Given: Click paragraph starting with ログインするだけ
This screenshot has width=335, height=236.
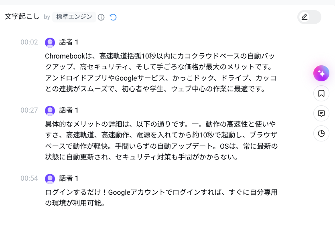Looking at the screenshot, I should point(160,198).
